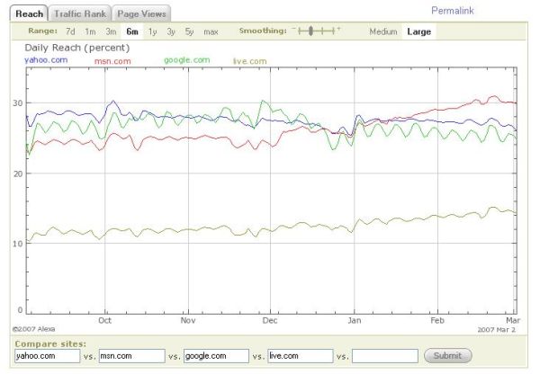The image size is (540, 374).
Task: Switch chart size to Medium
Action: pos(382,31)
